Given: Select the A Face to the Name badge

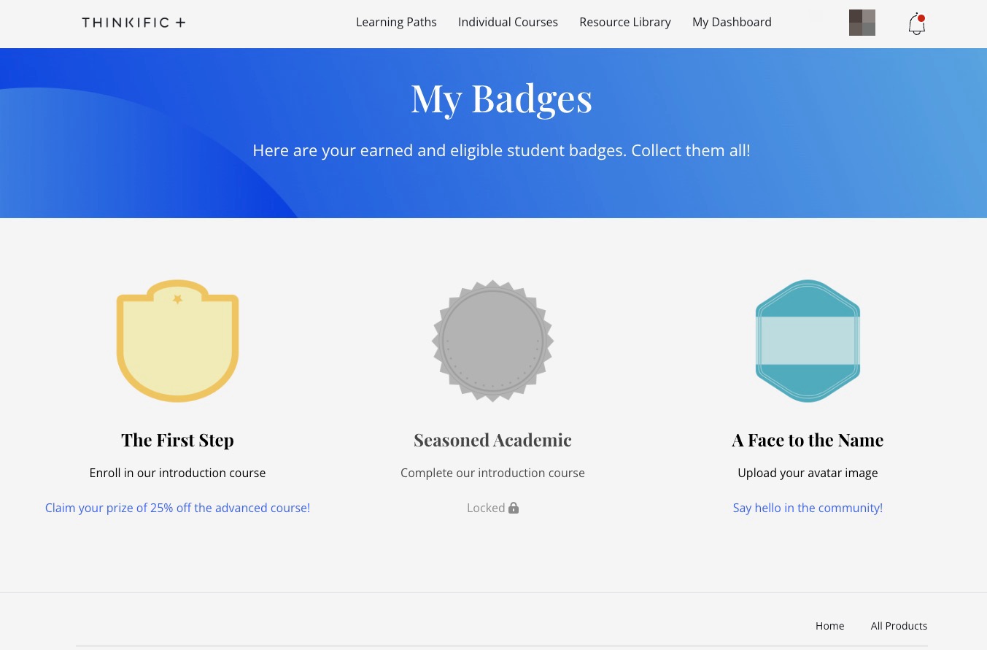Looking at the screenshot, I should point(808,341).
